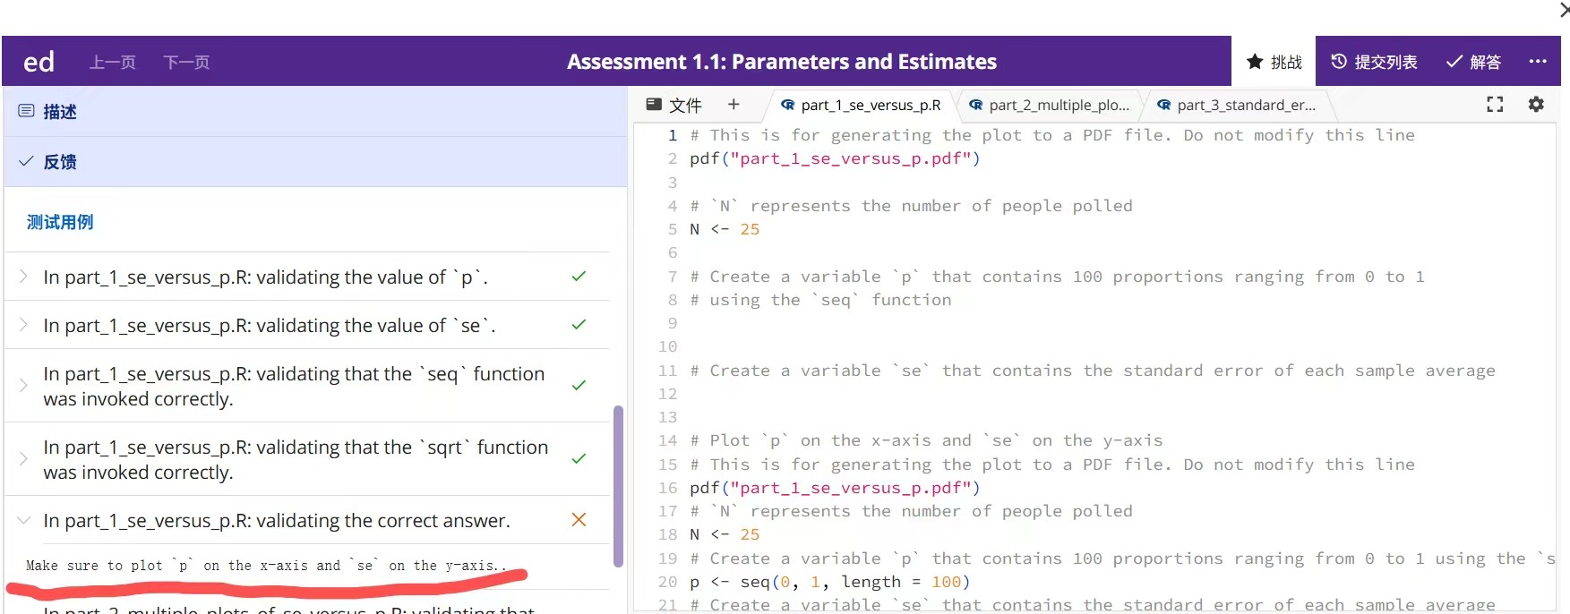The width and height of the screenshot is (1570, 614).
Task: Toggle fullscreen editor icon
Action: pyautogui.click(x=1495, y=105)
